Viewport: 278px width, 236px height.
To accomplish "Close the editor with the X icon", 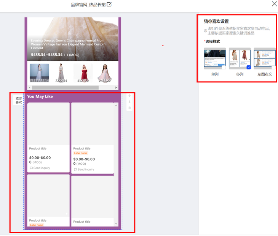I will coord(274,4).
